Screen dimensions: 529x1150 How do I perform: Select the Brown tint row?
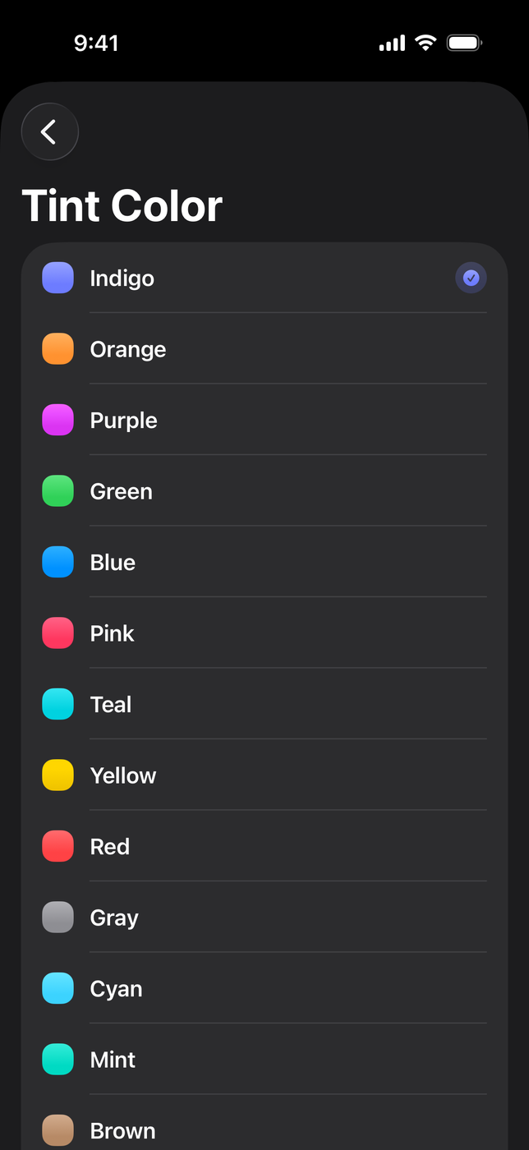point(263,1130)
